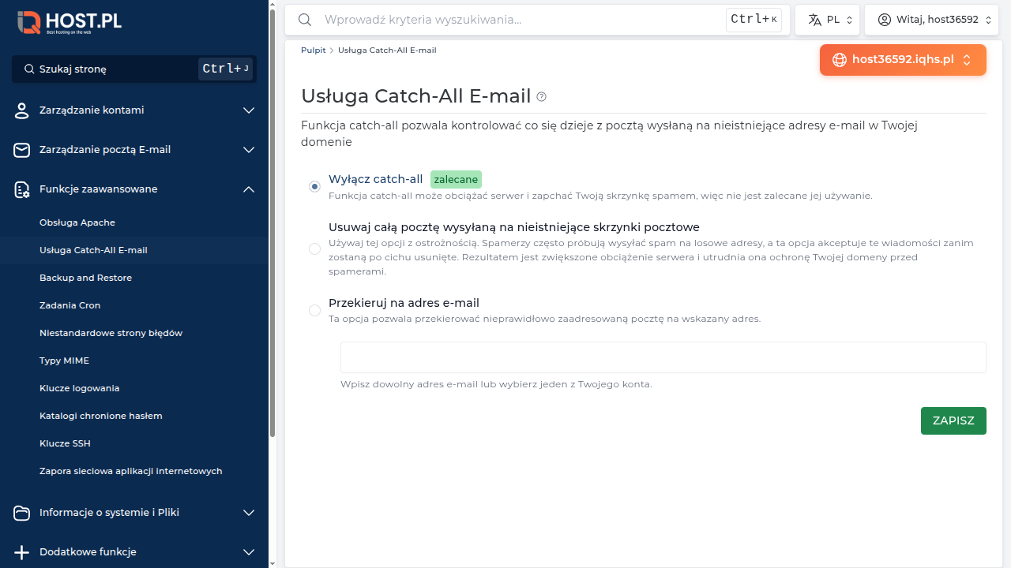Viewport: 1011px width, 568px height.
Task: Open Usługa Catch-All E-mail sidebar item
Action: [x=93, y=250]
